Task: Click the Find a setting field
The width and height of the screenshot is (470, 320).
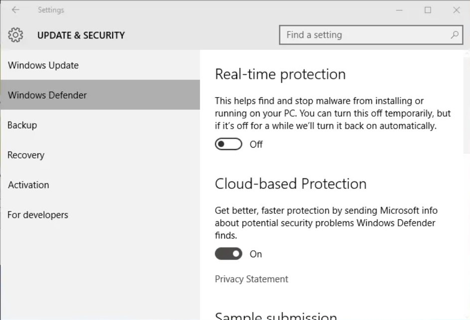Action: click(364, 35)
